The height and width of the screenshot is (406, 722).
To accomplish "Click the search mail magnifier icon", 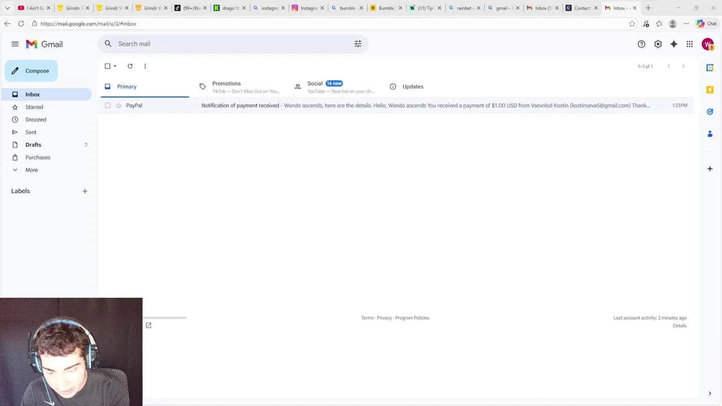I will point(108,44).
